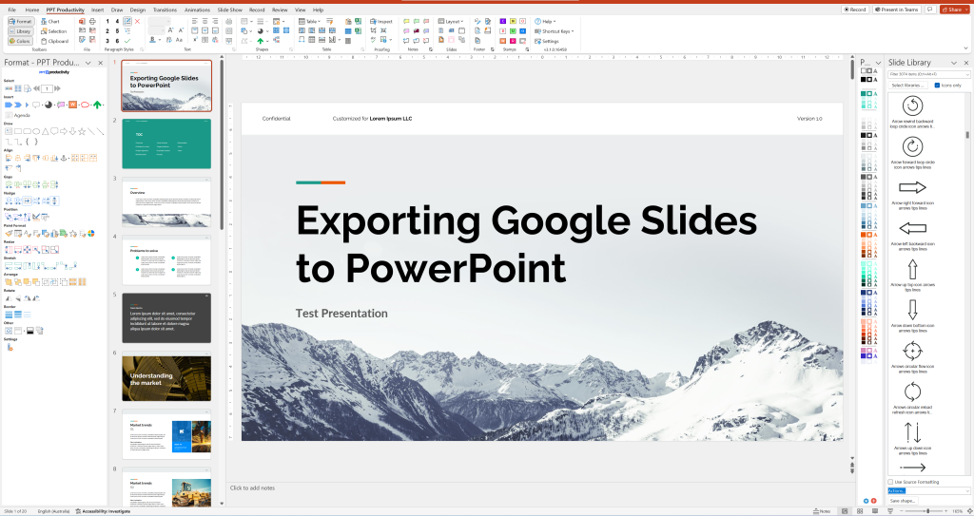The image size is (974, 516).
Task: Open the File tab
Action: [11, 10]
